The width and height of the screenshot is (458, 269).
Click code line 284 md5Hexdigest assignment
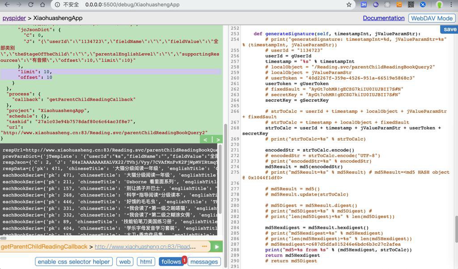click(317, 227)
